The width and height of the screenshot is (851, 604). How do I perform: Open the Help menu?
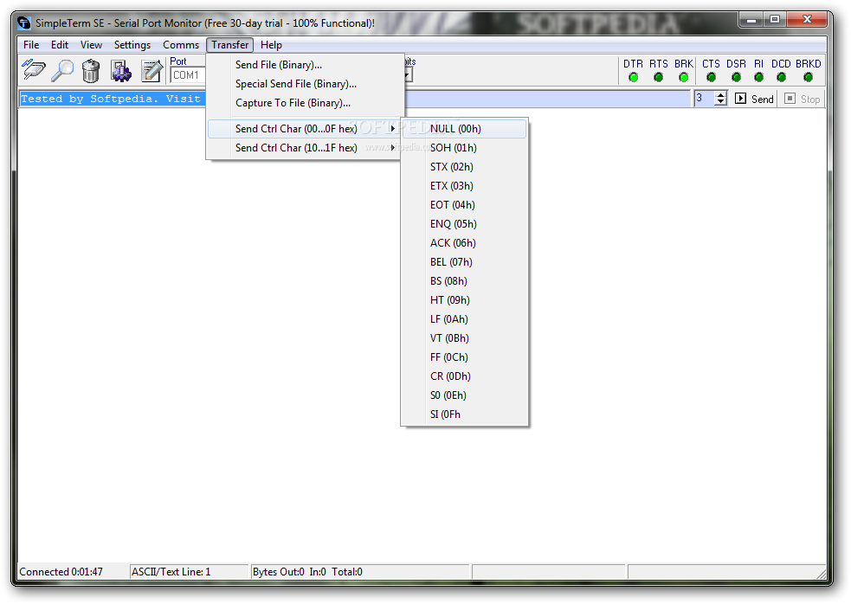(271, 45)
